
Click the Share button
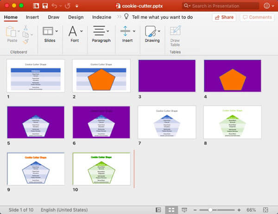point(224,17)
